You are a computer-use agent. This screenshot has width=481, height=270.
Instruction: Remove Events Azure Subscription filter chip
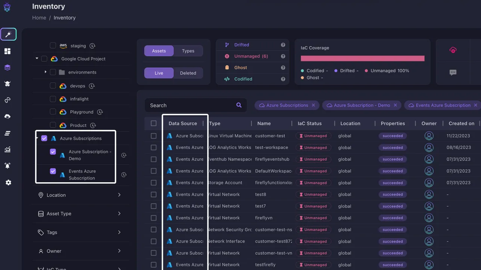click(x=476, y=105)
